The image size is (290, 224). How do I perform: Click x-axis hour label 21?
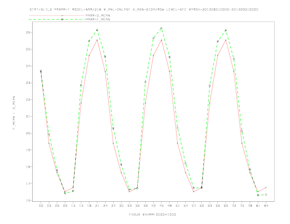click(97, 206)
